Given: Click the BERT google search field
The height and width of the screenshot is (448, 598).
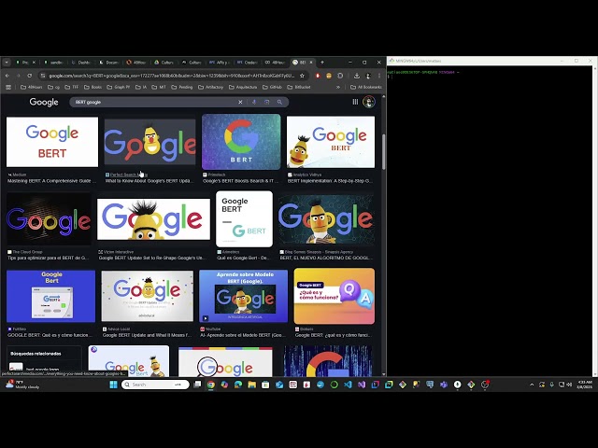Looking at the screenshot, I should (x=154, y=102).
